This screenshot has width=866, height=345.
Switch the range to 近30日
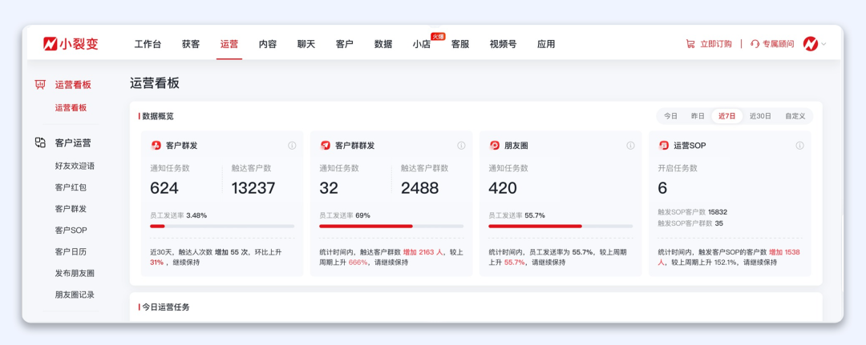[760, 116]
